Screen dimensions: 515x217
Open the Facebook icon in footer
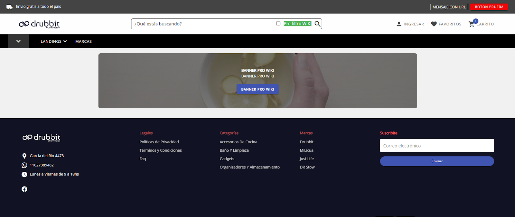click(24, 189)
